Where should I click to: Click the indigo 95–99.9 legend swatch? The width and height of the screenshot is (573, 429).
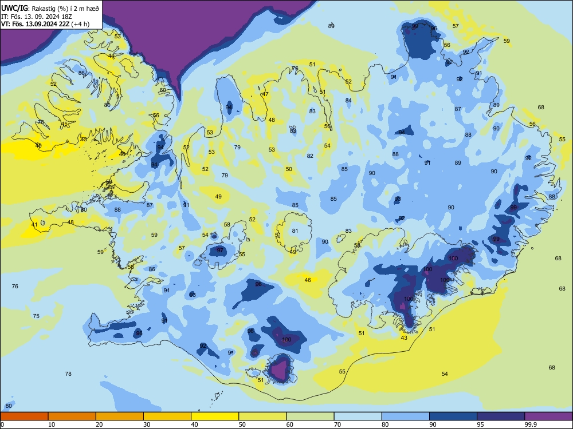(x=501, y=416)
